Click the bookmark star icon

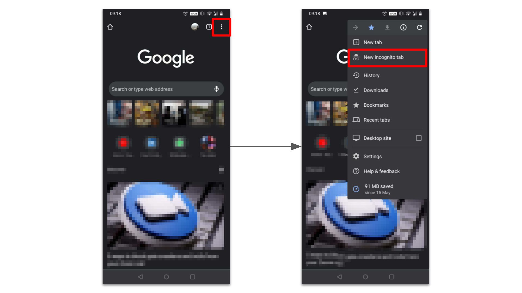(x=371, y=28)
